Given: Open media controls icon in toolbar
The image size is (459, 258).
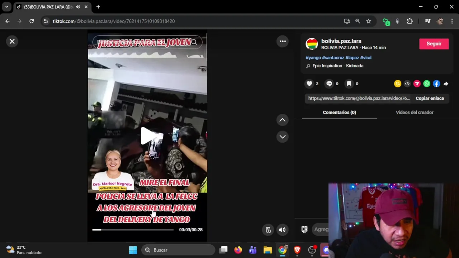Looking at the screenshot, I should coord(427,21).
